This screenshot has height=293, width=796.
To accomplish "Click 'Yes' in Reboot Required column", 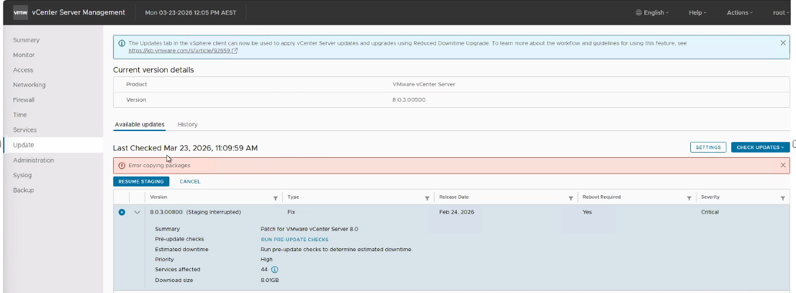I will coord(587,212).
